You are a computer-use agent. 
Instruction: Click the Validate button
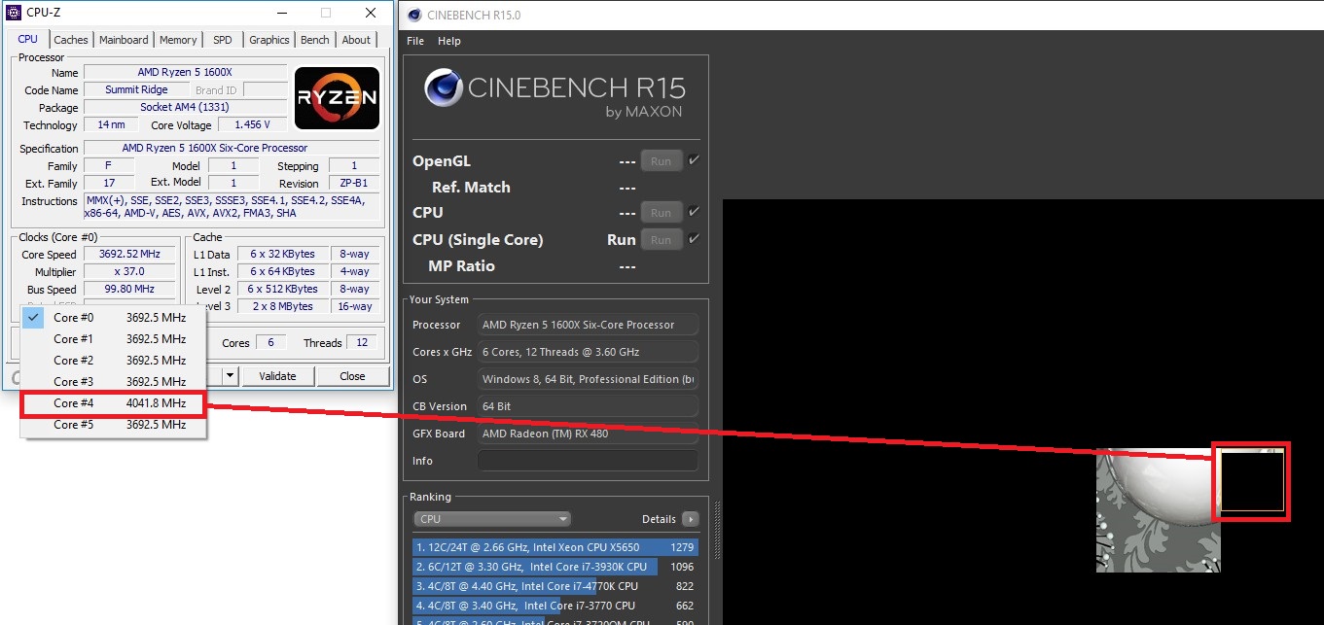tap(277, 376)
